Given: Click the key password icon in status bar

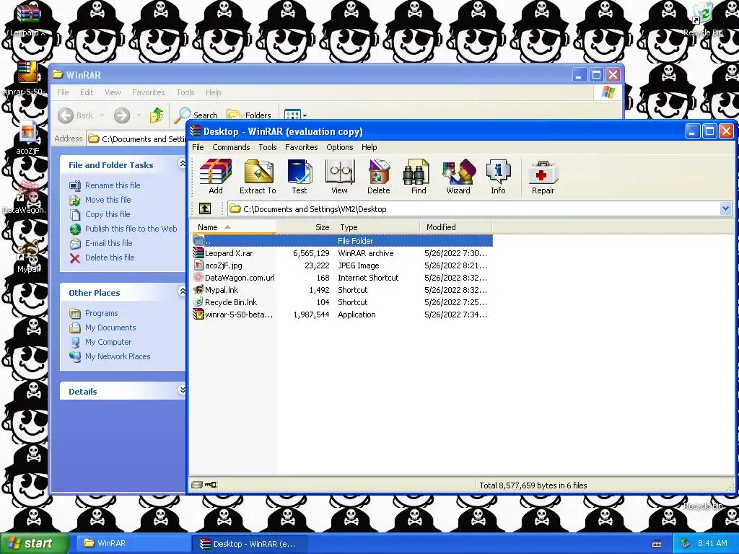Looking at the screenshot, I should (x=211, y=485).
